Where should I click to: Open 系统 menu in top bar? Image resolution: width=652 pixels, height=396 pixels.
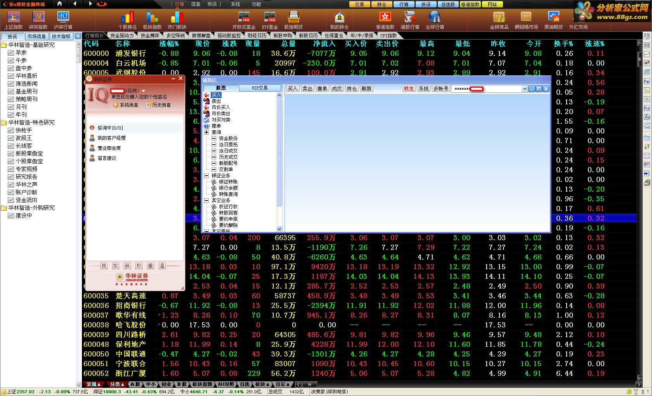[x=235, y=4]
